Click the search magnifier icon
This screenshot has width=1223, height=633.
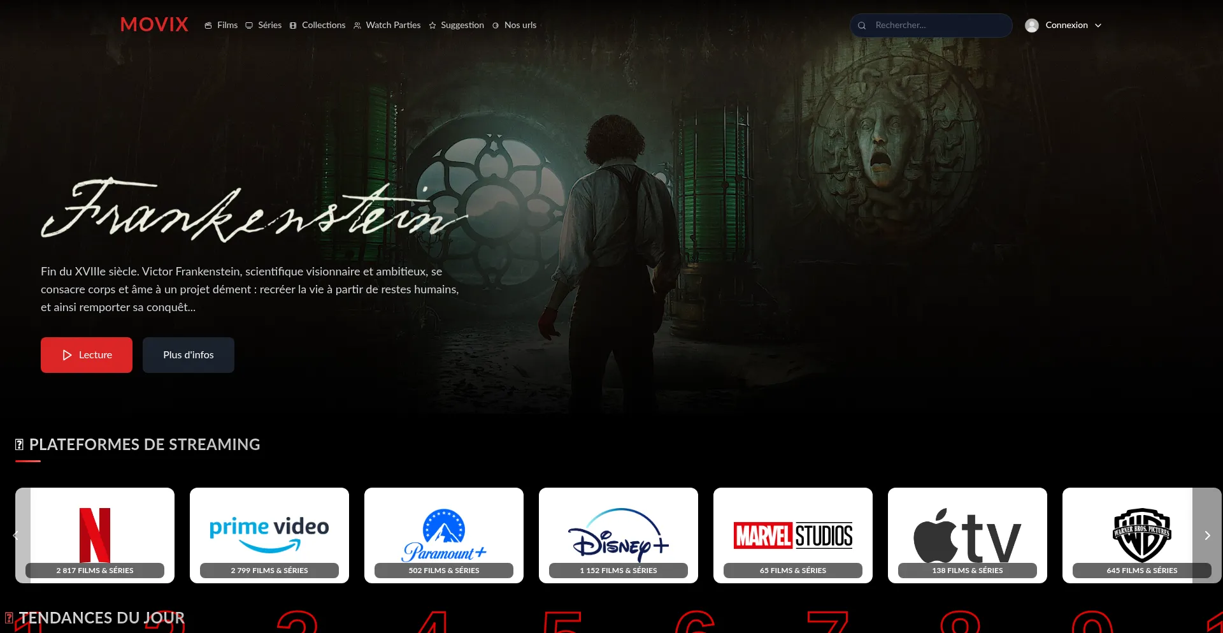click(862, 25)
